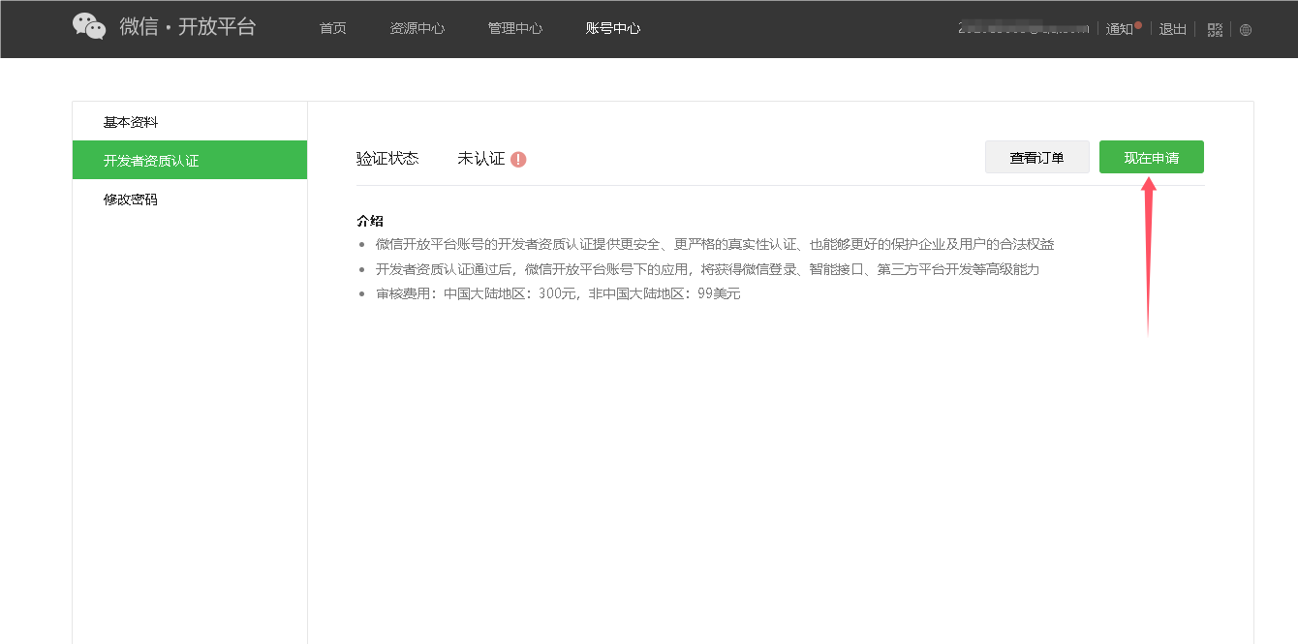The image size is (1298, 644).
Task: Click the bullet starting 微信开放平台账号的开发者资质认证
Action: [715, 244]
